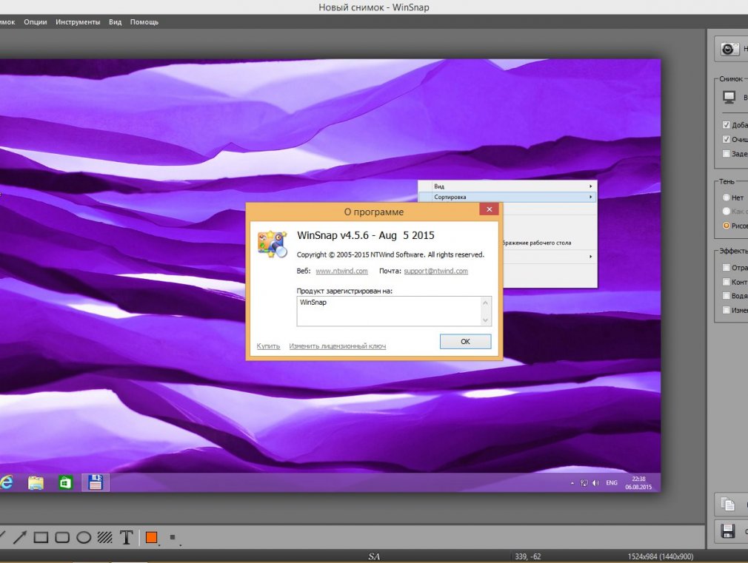
Task: Click the '1524x984 (1440x900)' status text
Action: (x=660, y=556)
